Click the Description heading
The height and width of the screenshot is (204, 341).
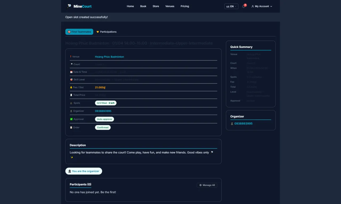pos(78,145)
